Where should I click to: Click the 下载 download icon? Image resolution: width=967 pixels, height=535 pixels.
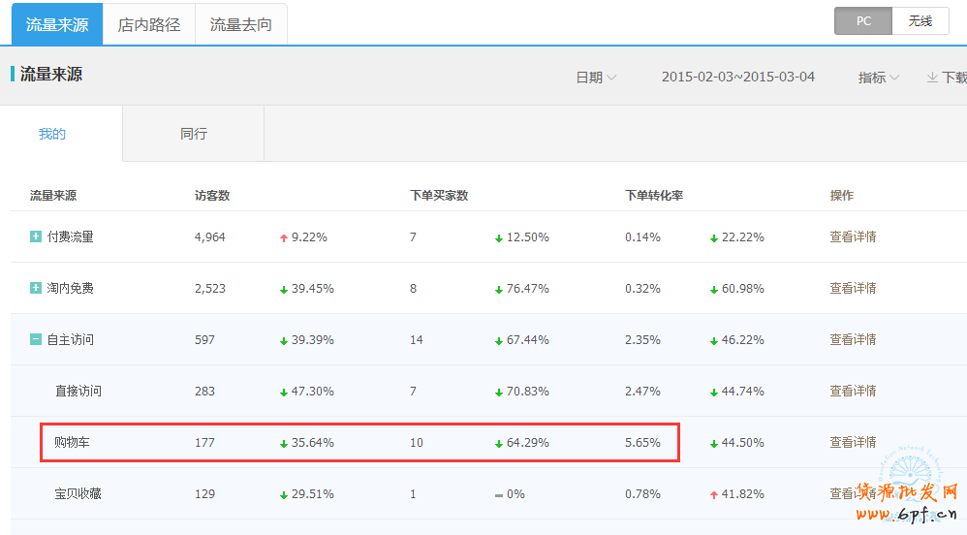click(x=932, y=78)
